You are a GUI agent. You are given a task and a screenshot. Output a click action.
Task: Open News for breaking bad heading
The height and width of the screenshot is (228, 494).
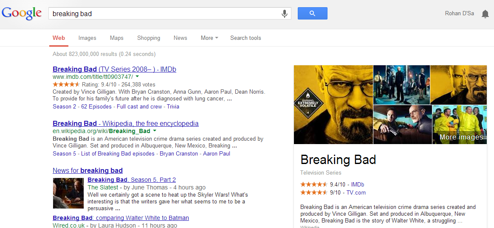(88, 171)
